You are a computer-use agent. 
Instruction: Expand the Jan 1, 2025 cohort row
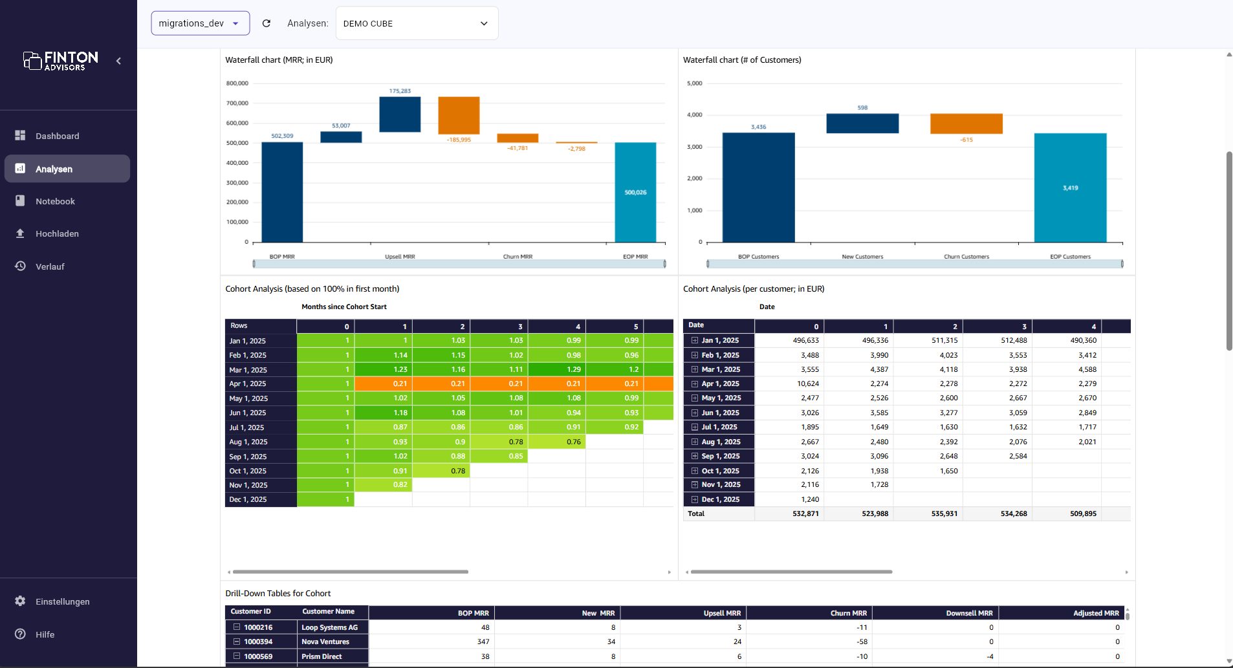695,340
